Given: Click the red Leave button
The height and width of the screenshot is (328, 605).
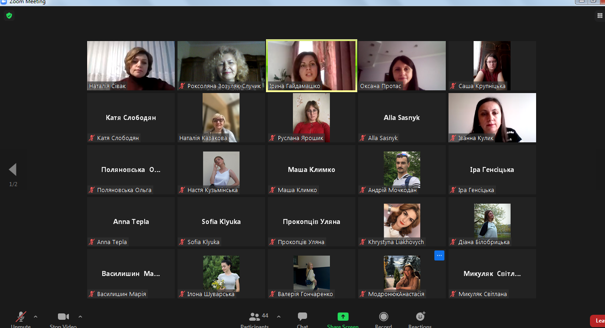Looking at the screenshot, I should [598, 321].
